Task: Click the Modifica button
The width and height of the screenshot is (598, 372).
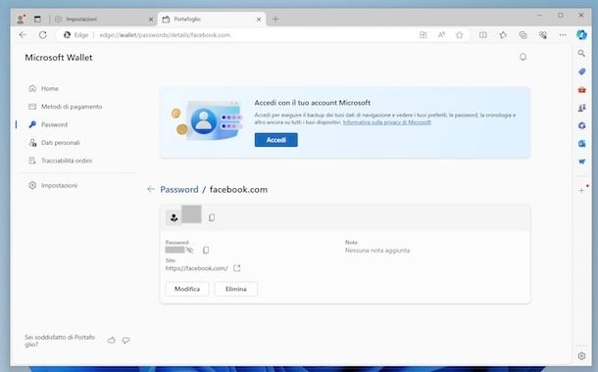Action: 187,289
